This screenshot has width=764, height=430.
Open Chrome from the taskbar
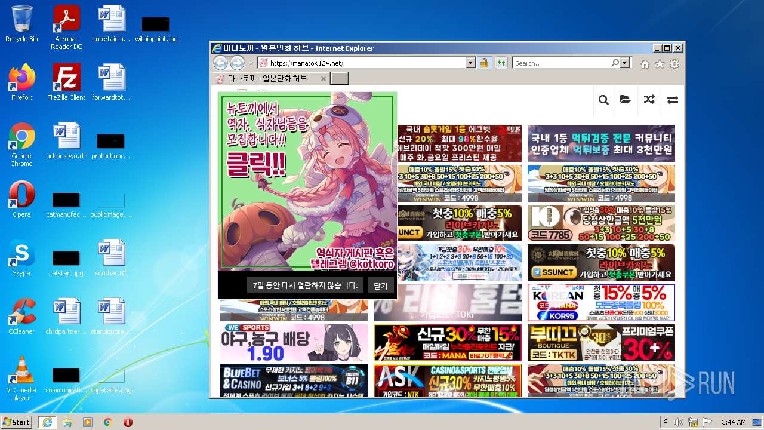108,422
